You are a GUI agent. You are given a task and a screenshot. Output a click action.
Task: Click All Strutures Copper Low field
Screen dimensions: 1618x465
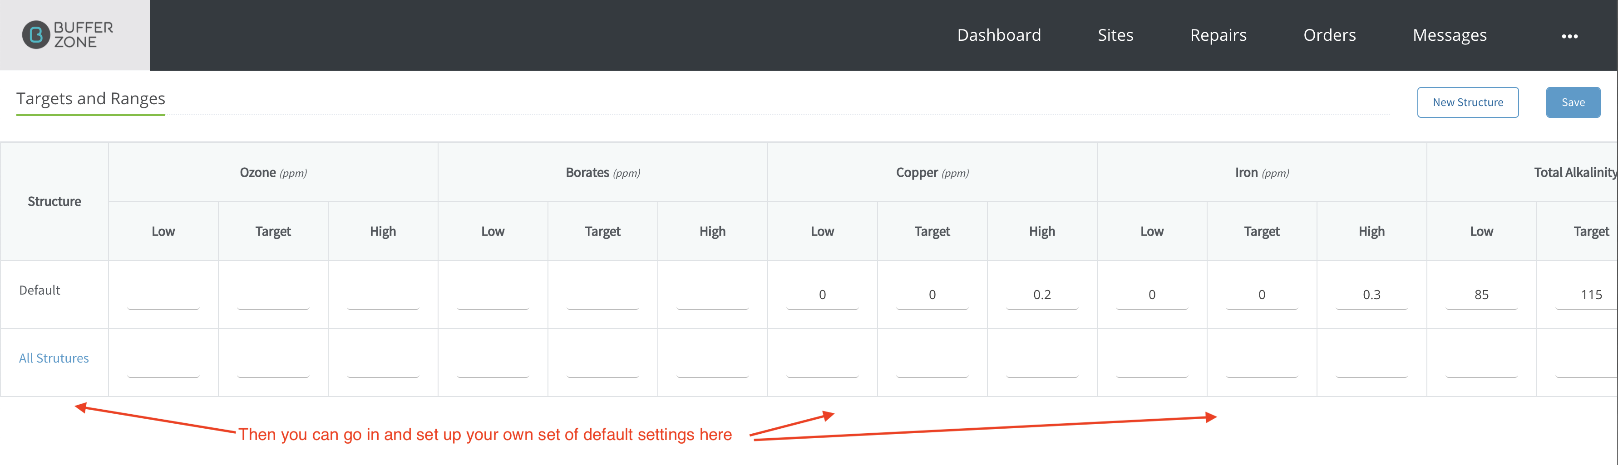[x=822, y=363]
